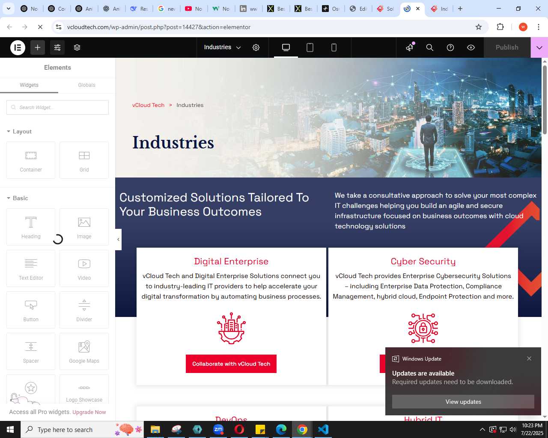Bookmark this page with star icon
The width and height of the screenshot is (548, 438).
479,27
